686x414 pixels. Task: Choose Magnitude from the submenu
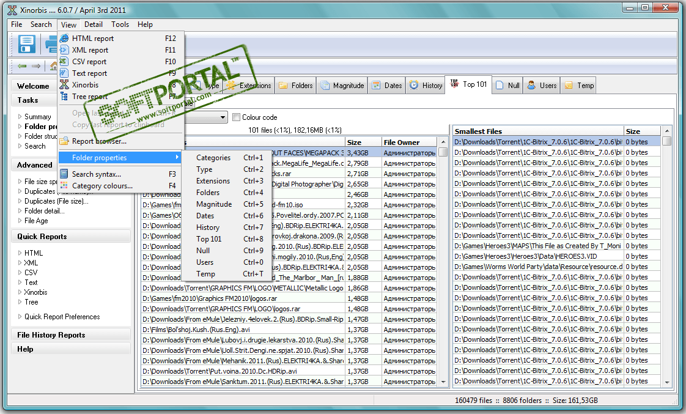[x=213, y=204]
